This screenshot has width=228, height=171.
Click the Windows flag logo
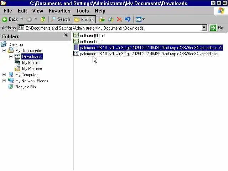point(221,11)
